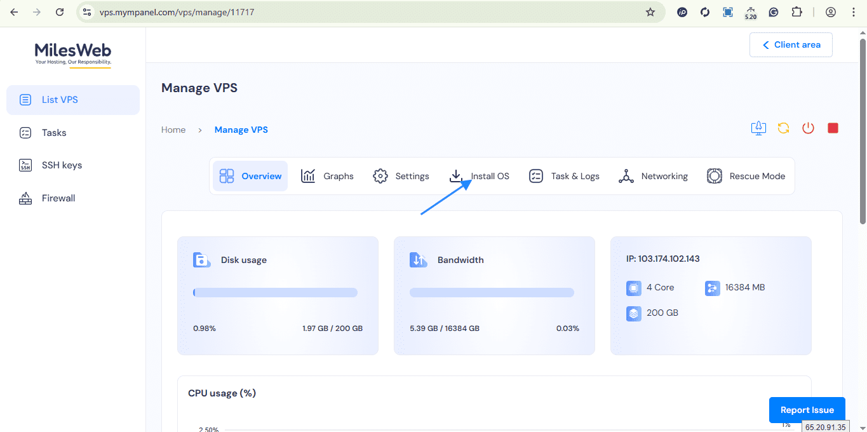Click the Report Issue button
Image resolution: width=867 pixels, height=432 pixels.
click(807, 410)
